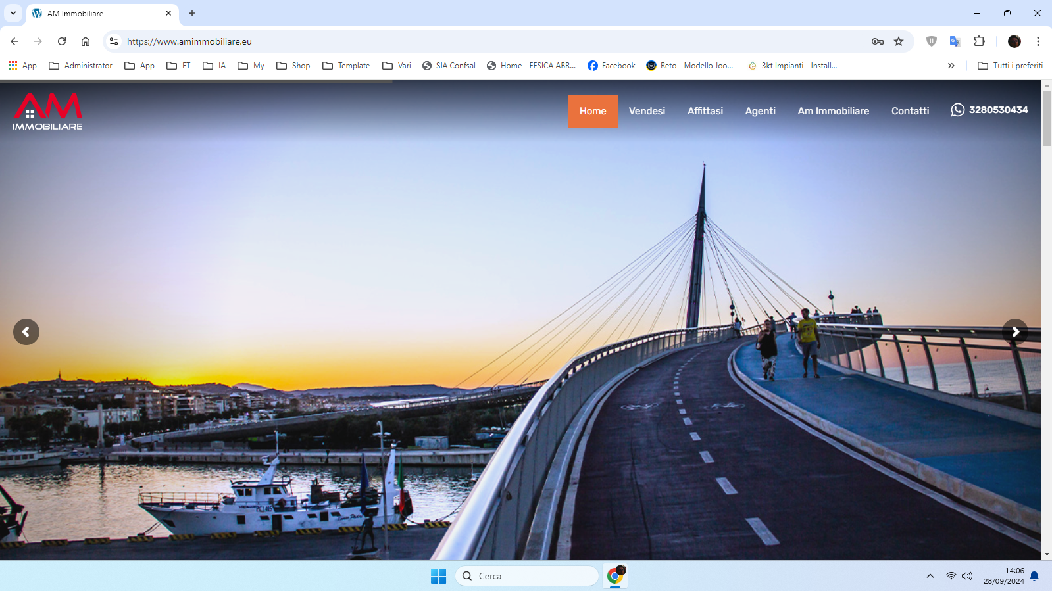Screen dimensions: 1052x591
Task: Open the volume speaker tray icon
Action: (967, 576)
